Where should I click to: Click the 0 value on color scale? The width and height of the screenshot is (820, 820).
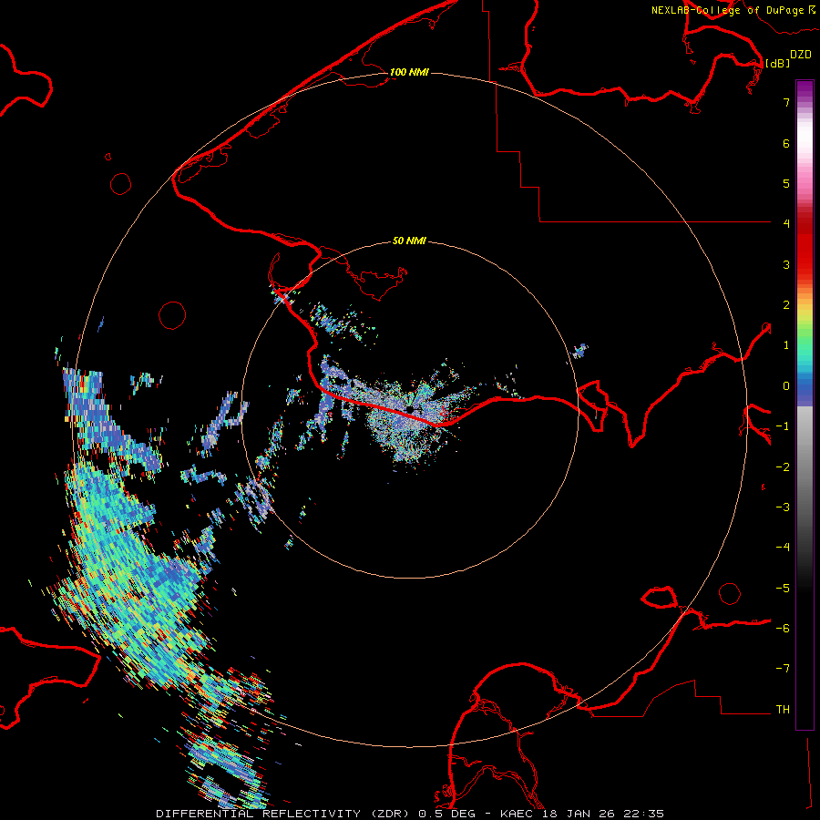pyautogui.click(x=786, y=386)
